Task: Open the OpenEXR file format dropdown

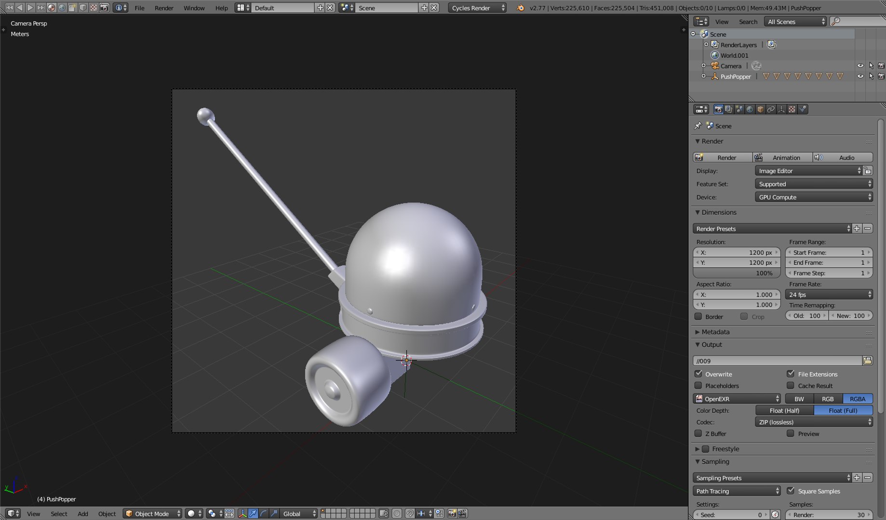Action: click(x=737, y=399)
